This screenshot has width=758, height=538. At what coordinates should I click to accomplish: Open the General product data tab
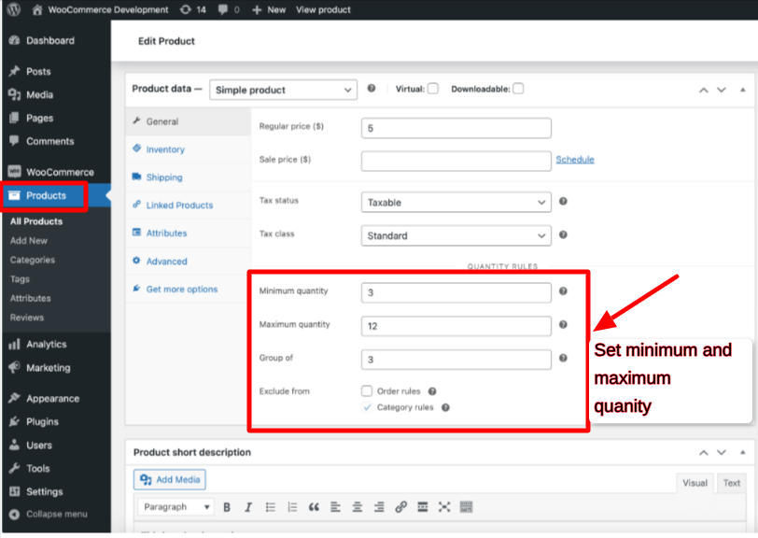[x=188, y=121]
